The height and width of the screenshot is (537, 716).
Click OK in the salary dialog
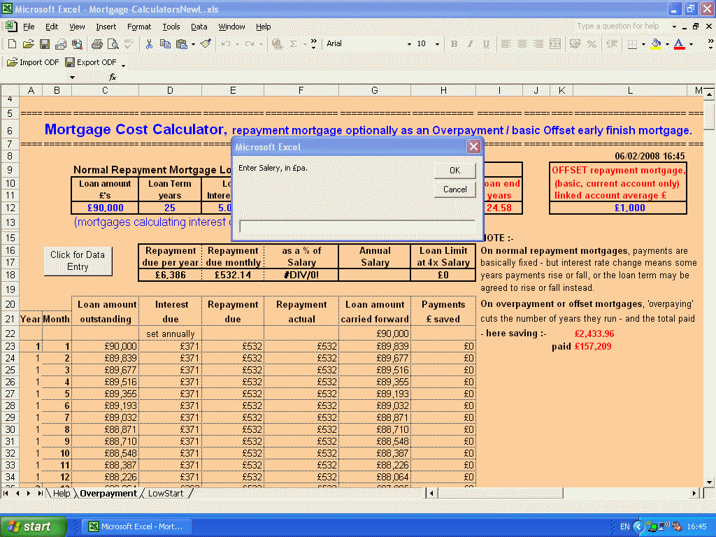coord(454,171)
